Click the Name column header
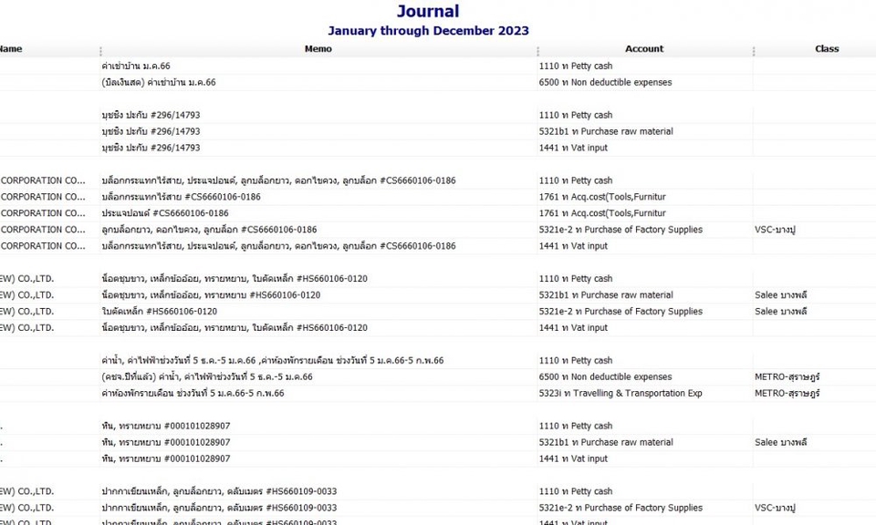This screenshot has height=525, width=876. click(x=11, y=49)
